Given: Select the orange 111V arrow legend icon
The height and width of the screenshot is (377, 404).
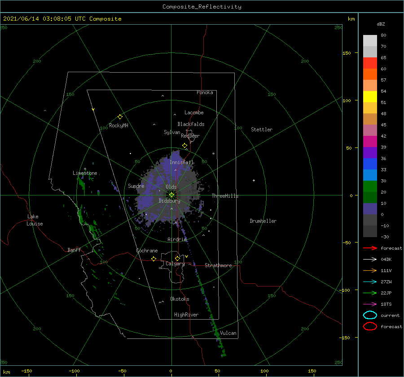Looking at the screenshot, I should pyautogui.click(x=370, y=270).
